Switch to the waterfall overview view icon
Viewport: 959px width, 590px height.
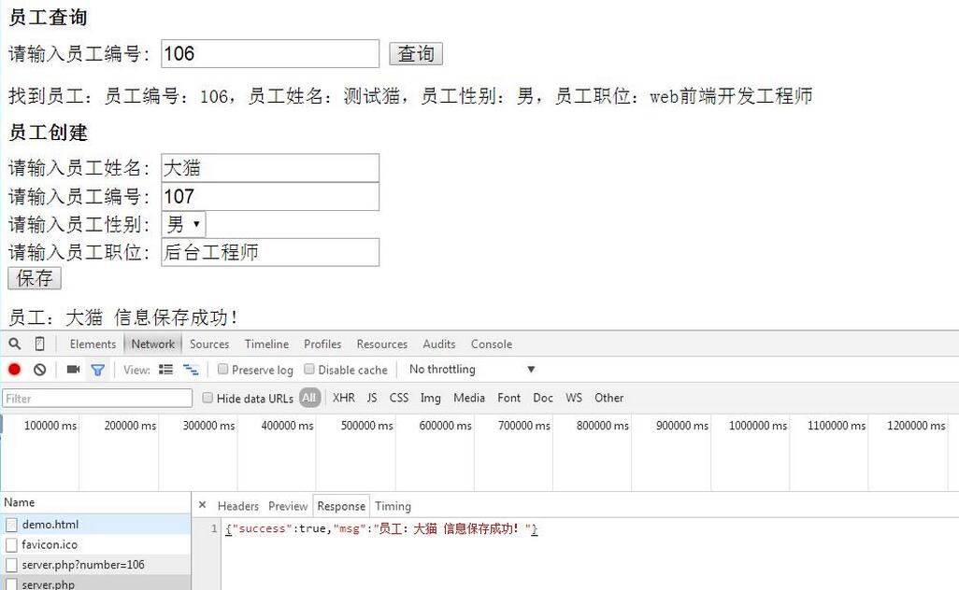(x=191, y=370)
